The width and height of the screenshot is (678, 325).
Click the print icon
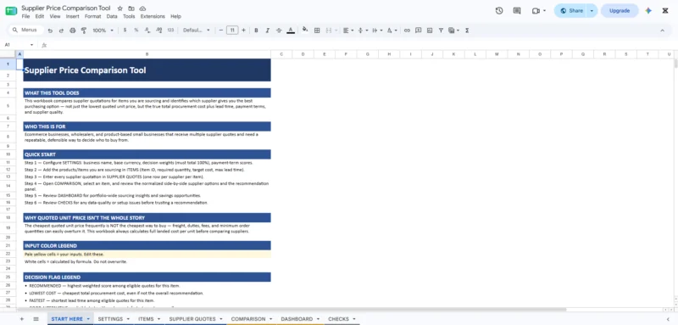coord(73,31)
